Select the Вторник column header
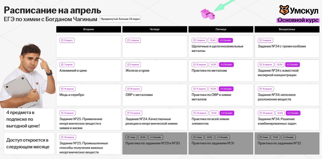The image size is (322, 159). (89, 29)
